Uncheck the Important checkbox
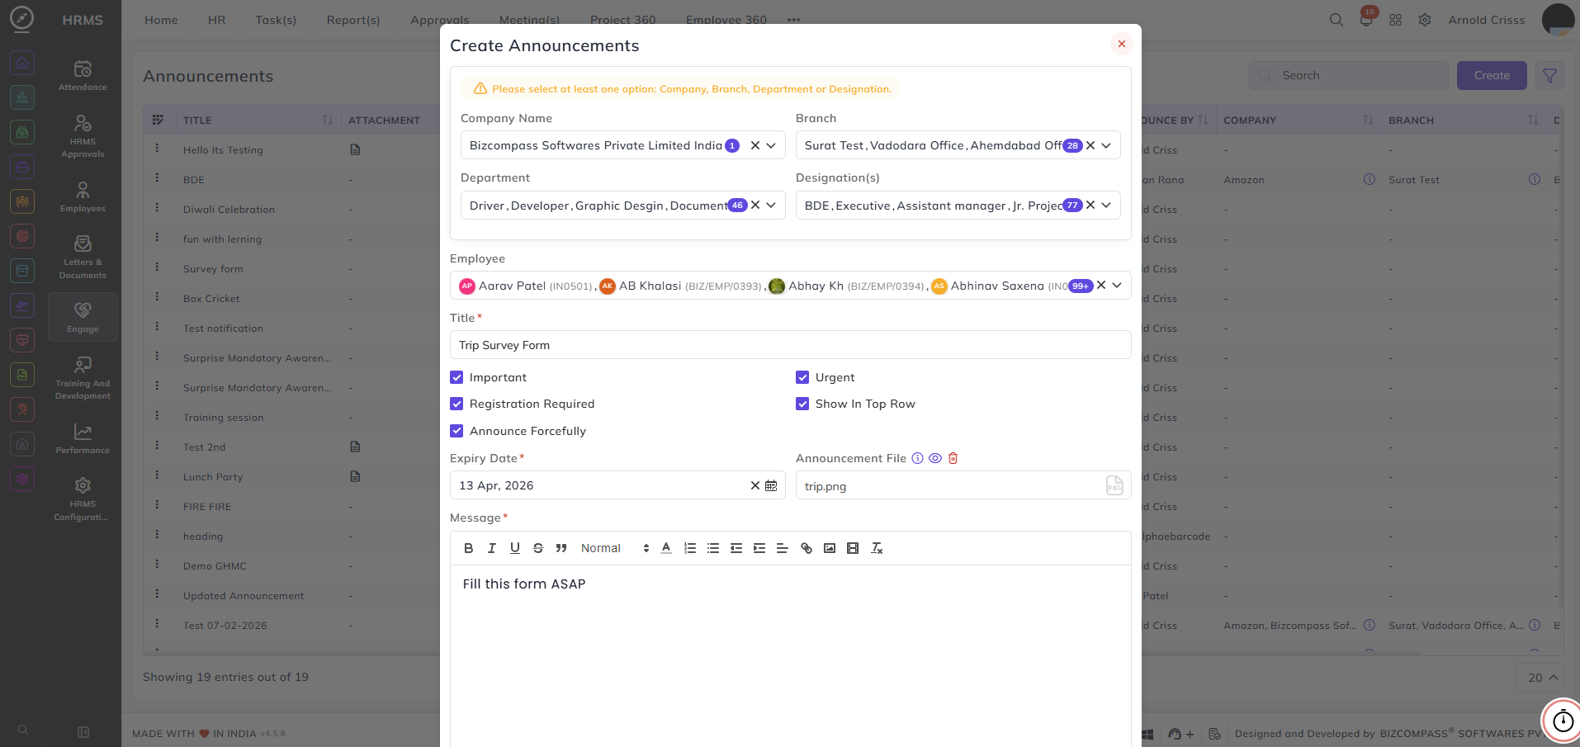Image resolution: width=1580 pixels, height=747 pixels. pyautogui.click(x=456, y=377)
